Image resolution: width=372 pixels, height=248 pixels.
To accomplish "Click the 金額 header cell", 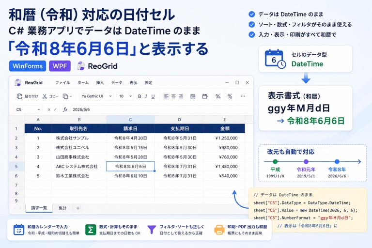I will point(224,128).
